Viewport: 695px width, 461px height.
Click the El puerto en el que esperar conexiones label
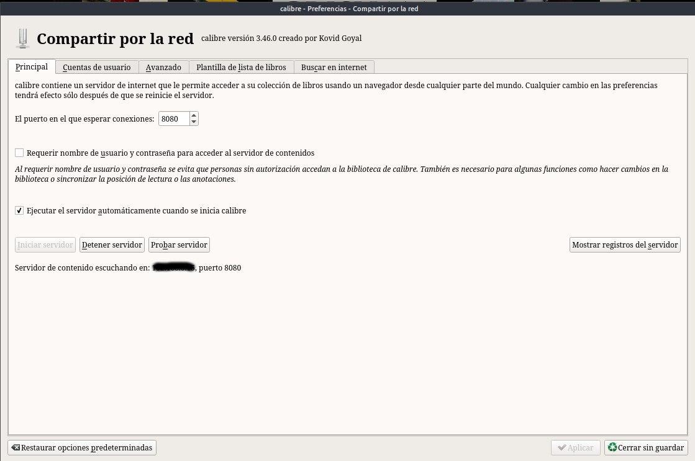(x=84, y=119)
